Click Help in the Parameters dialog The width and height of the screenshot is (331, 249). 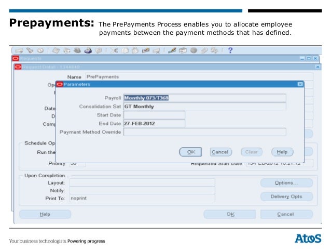[x=282, y=152]
